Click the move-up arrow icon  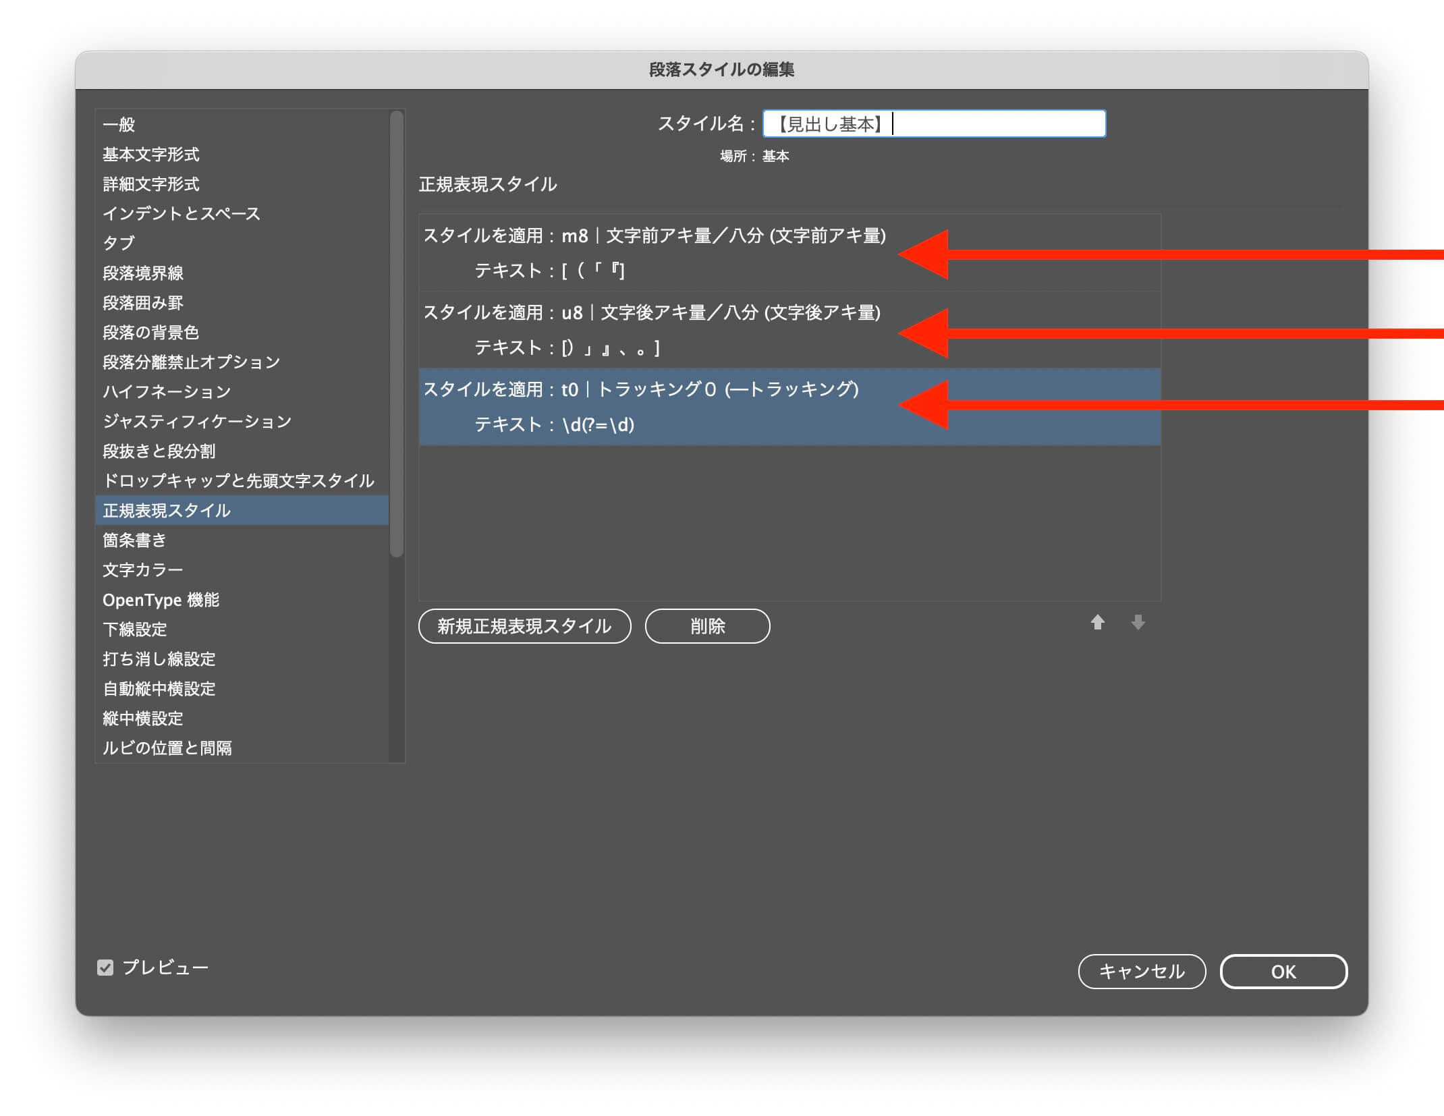(1097, 622)
